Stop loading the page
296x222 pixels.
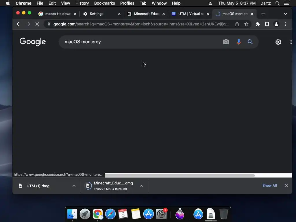37,24
